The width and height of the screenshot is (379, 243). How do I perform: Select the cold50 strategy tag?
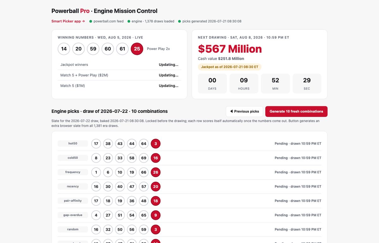tap(73, 158)
